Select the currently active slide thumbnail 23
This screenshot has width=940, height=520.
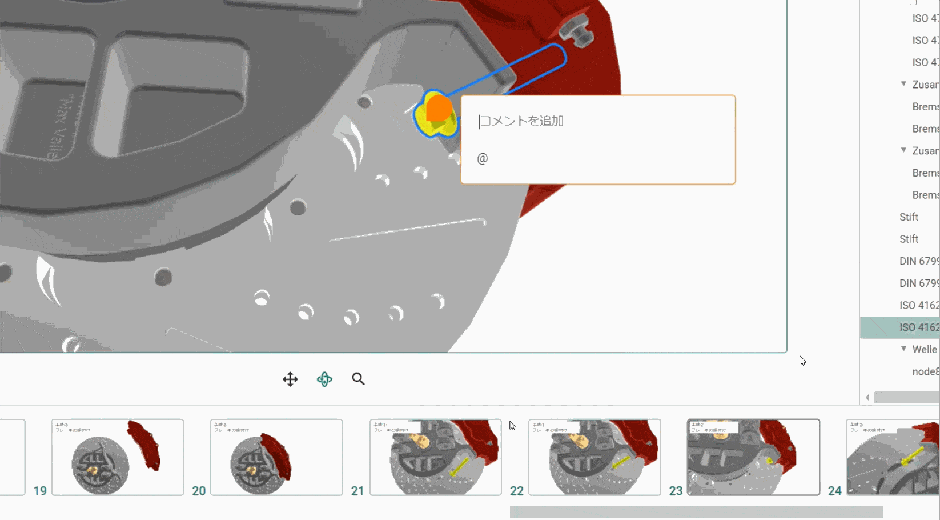(x=753, y=457)
